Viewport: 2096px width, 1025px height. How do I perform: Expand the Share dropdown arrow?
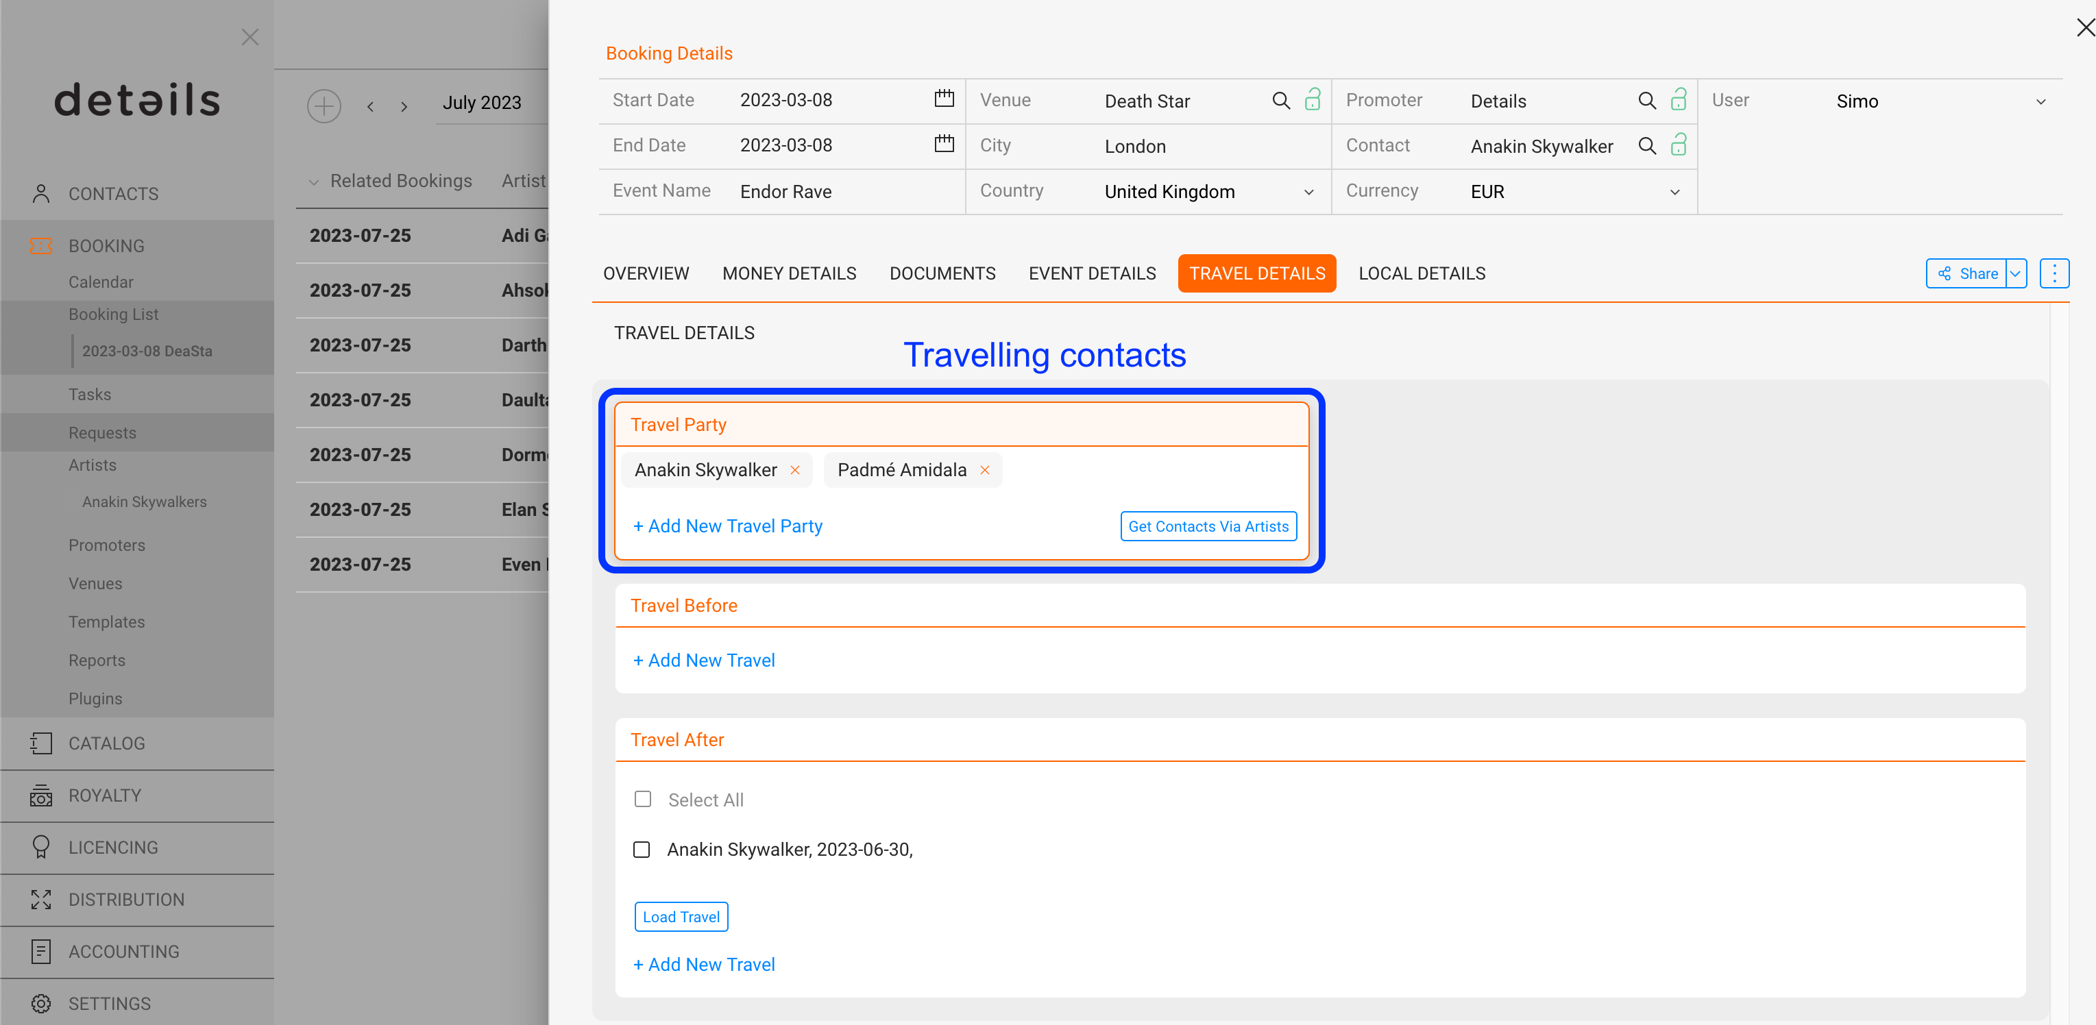tap(2015, 273)
